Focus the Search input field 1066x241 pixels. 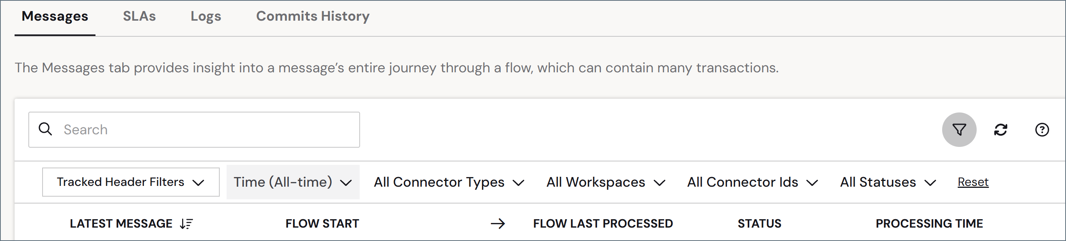194,130
